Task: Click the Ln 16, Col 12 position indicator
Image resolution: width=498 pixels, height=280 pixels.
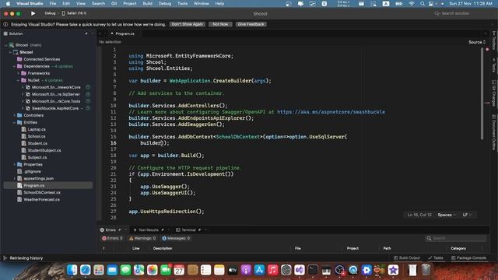Action: (419, 215)
